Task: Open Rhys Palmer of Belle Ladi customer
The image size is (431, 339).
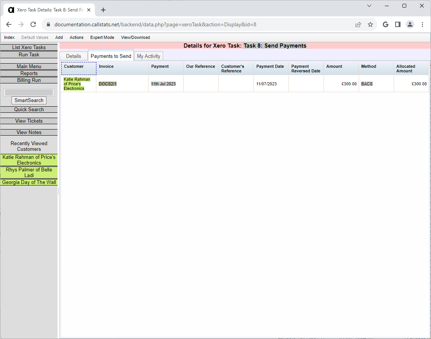Action: coord(29,172)
